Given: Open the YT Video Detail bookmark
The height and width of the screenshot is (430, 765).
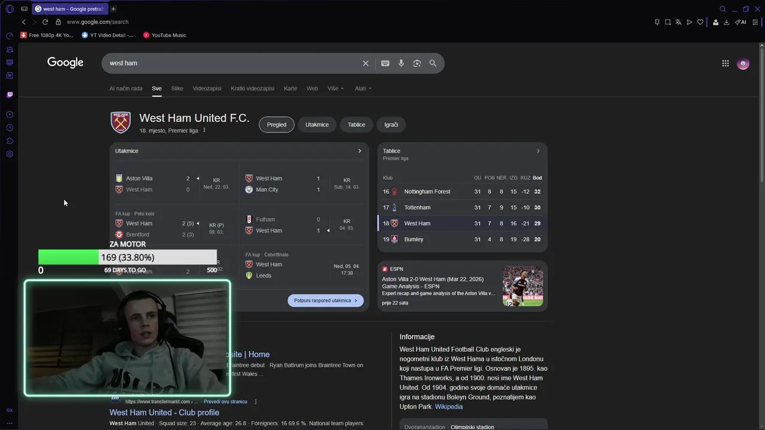Looking at the screenshot, I should (x=108, y=35).
